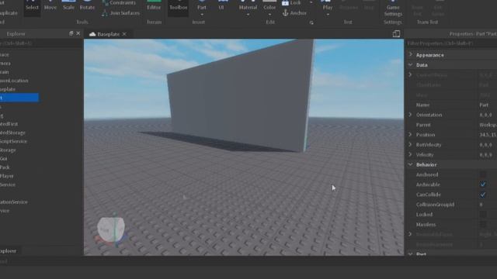Uncheck the CanCollide checkbox

483,195
